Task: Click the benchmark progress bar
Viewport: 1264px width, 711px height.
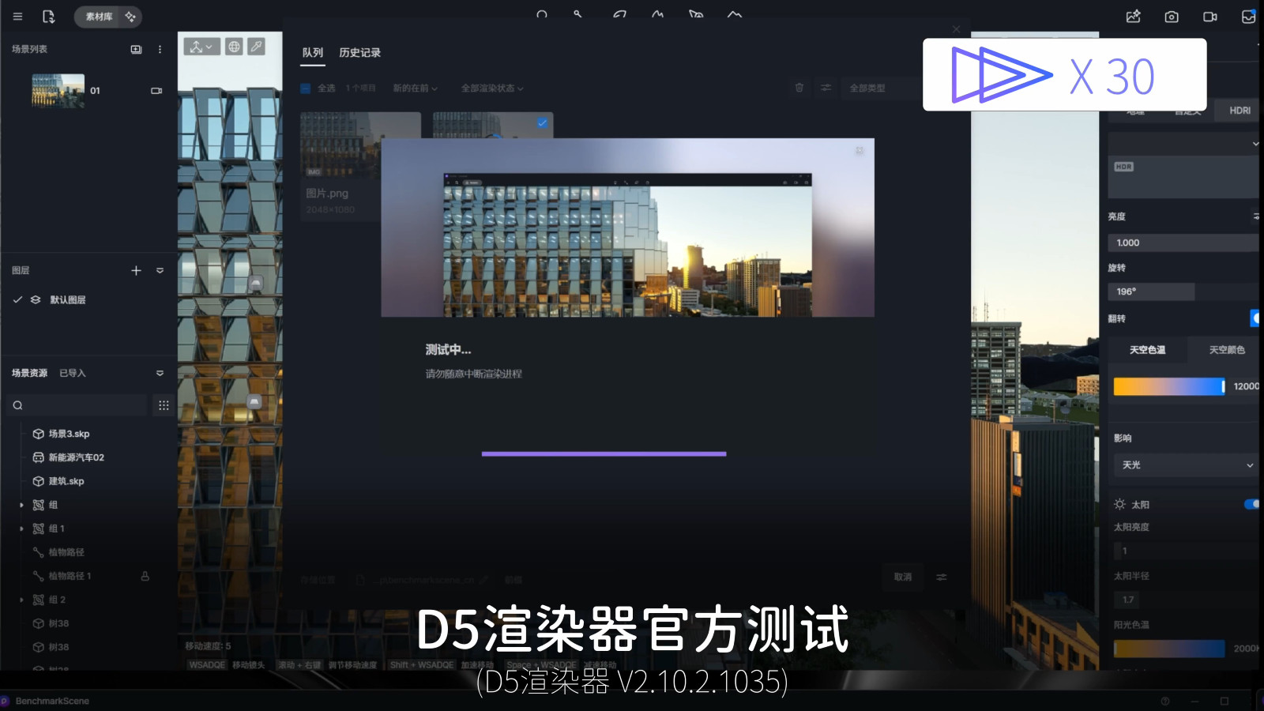Action: tap(604, 454)
